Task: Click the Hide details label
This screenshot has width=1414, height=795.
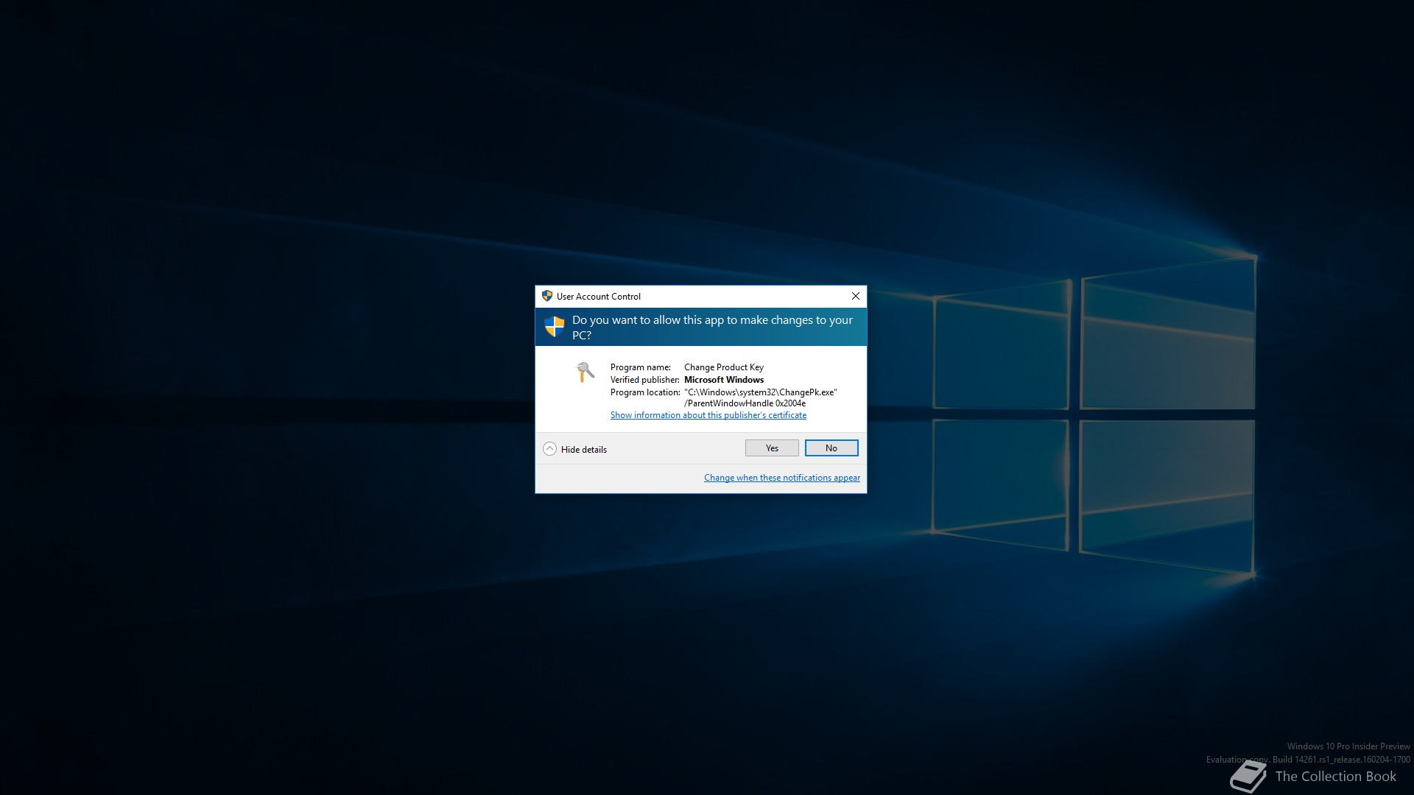Action: coord(583,450)
